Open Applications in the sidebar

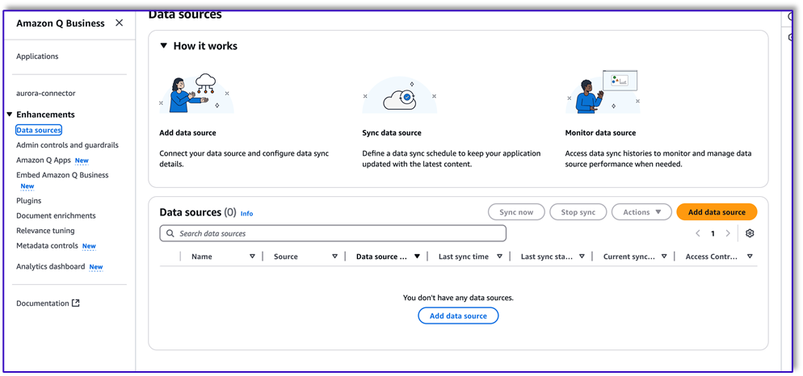[x=37, y=56]
